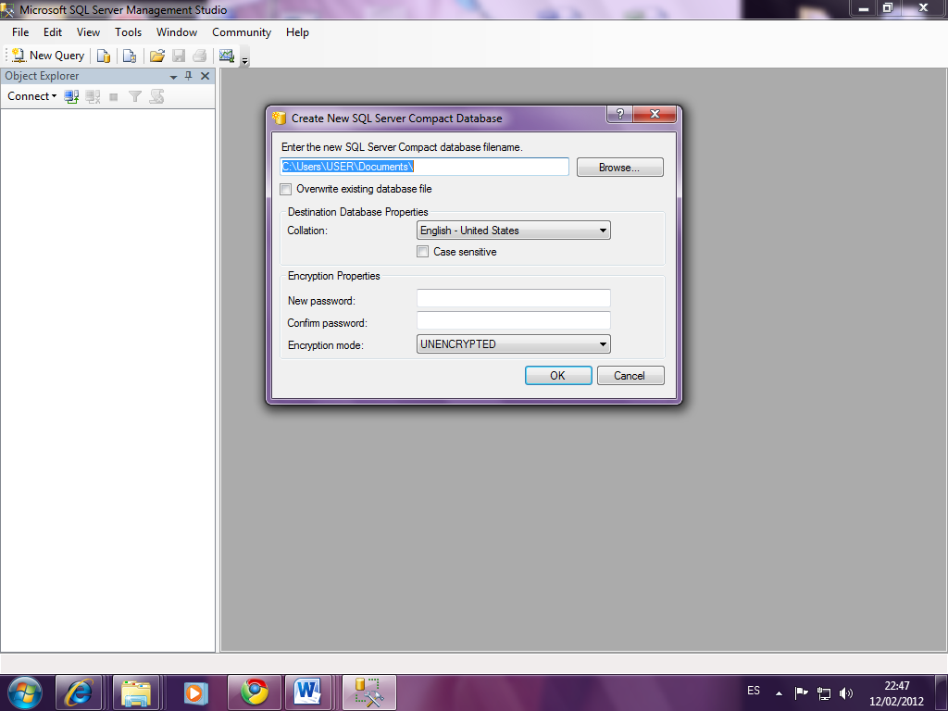This screenshot has width=948, height=711.
Task: Click the New Query toolbar button
Action: [x=48, y=56]
